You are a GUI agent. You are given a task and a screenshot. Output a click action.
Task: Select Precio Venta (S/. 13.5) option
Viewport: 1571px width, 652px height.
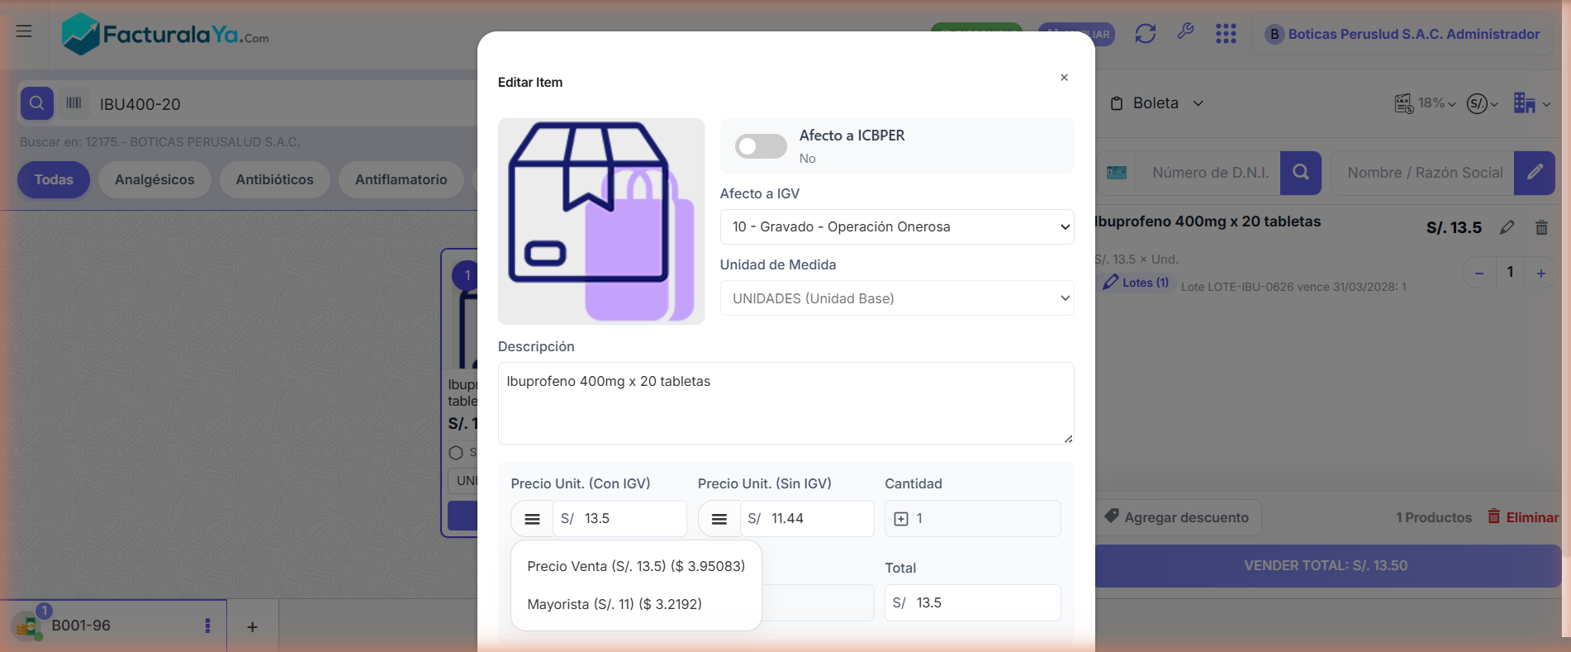click(636, 566)
